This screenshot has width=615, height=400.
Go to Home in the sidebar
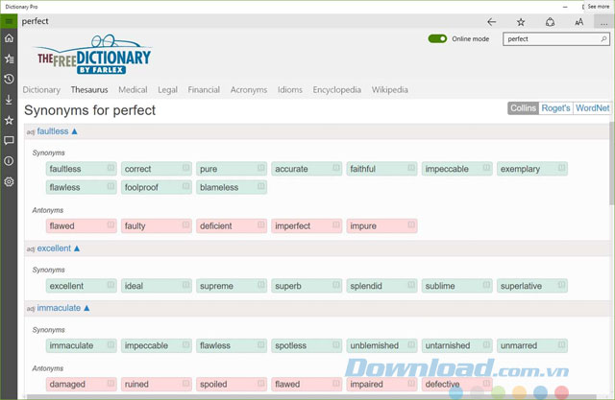pyautogui.click(x=9, y=38)
